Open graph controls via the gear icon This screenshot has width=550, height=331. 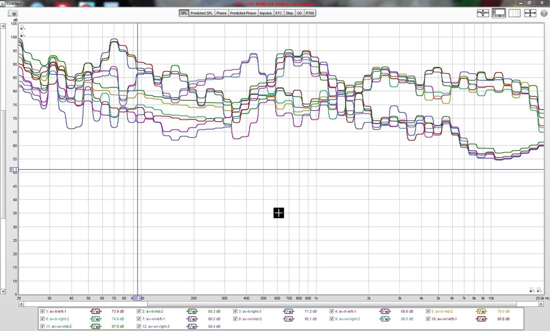(x=544, y=13)
